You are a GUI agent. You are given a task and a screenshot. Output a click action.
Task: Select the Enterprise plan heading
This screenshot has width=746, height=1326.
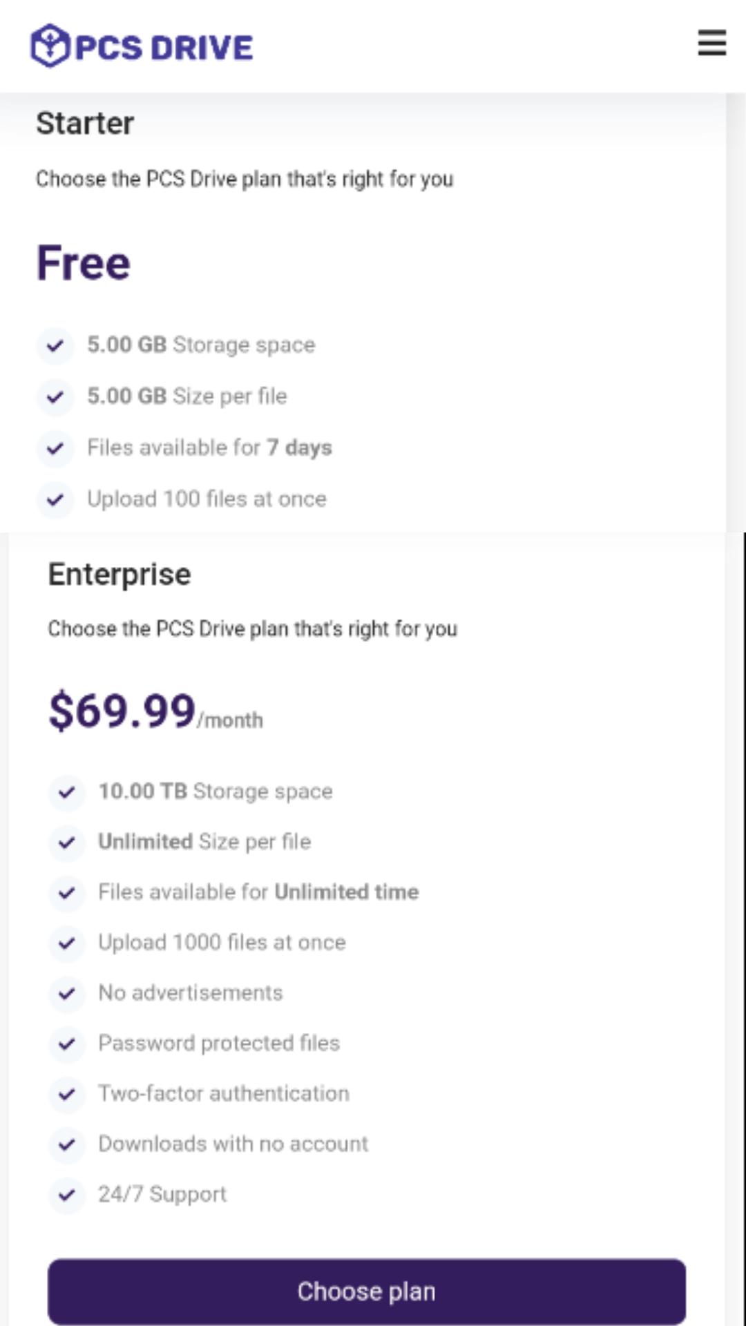pyautogui.click(x=119, y=575)
